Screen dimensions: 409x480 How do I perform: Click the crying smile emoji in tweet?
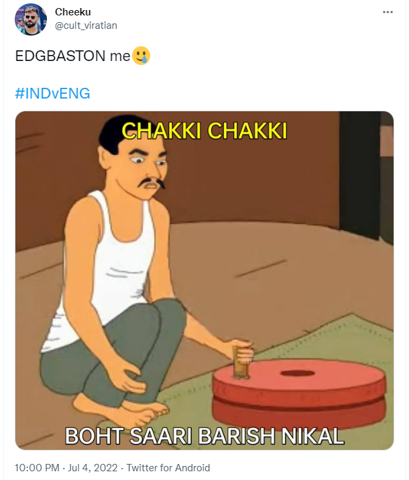click(141, 56)
